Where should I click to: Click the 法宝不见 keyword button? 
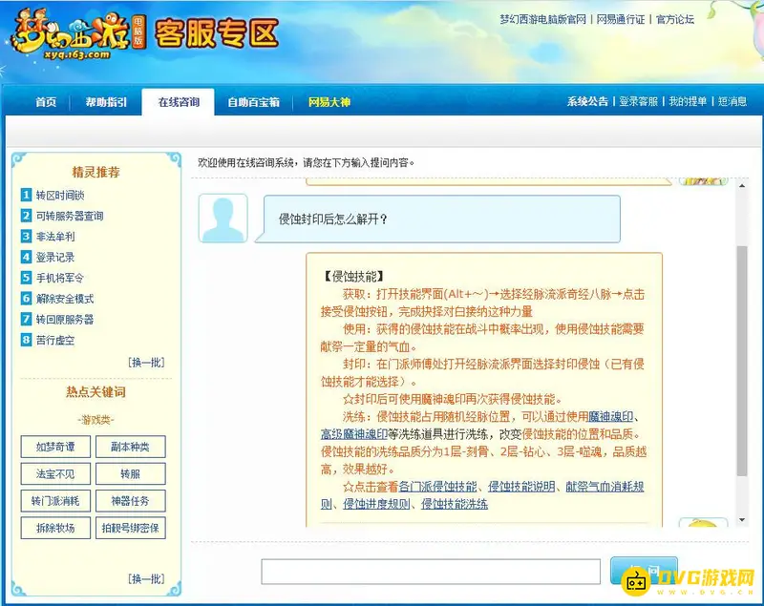55,473
